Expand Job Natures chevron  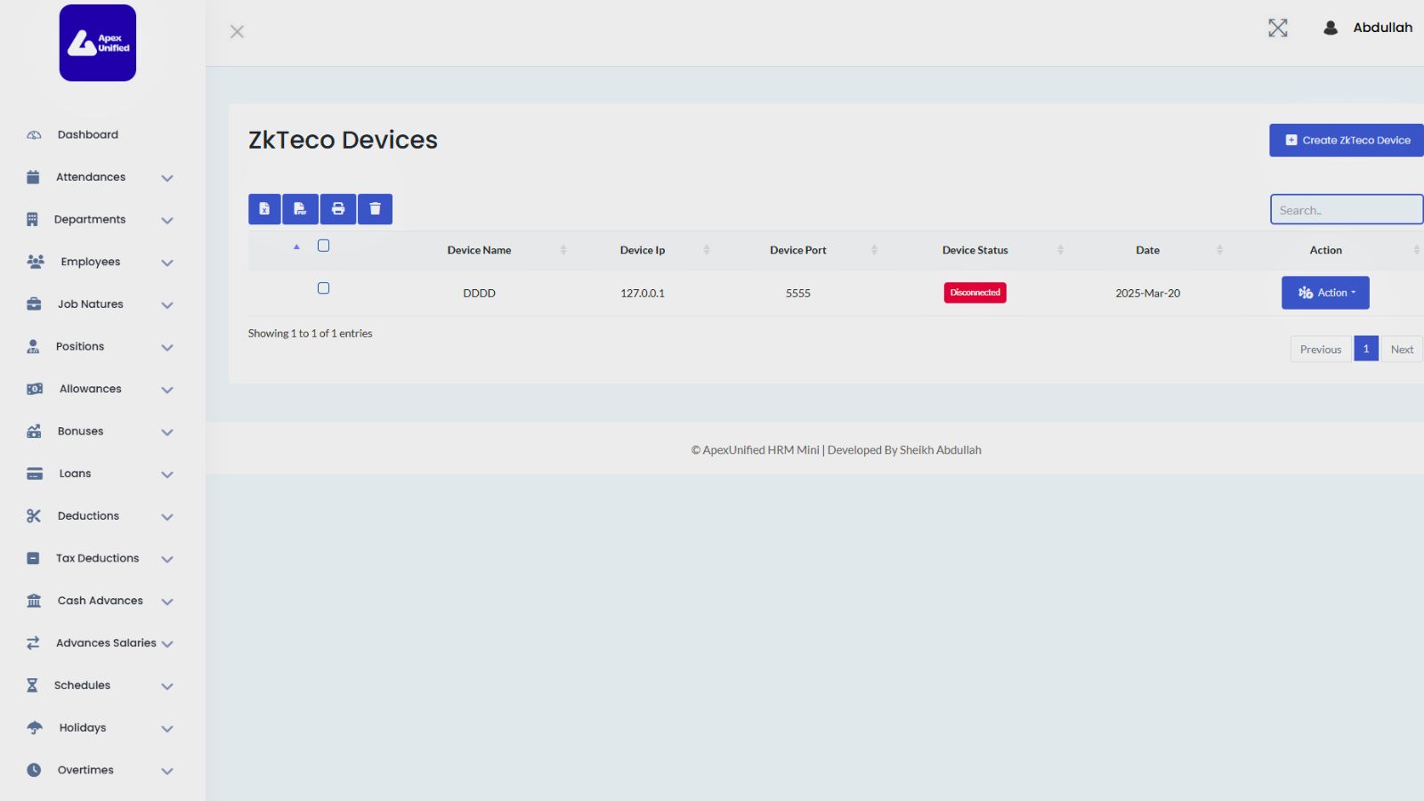click(x=166, y=305)
